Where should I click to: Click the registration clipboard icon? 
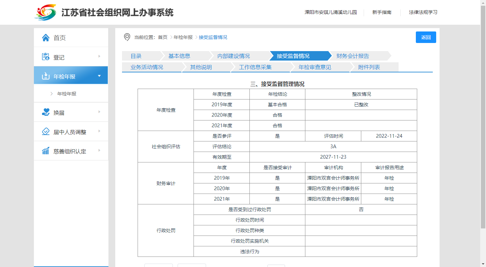(x=46, y=57)
